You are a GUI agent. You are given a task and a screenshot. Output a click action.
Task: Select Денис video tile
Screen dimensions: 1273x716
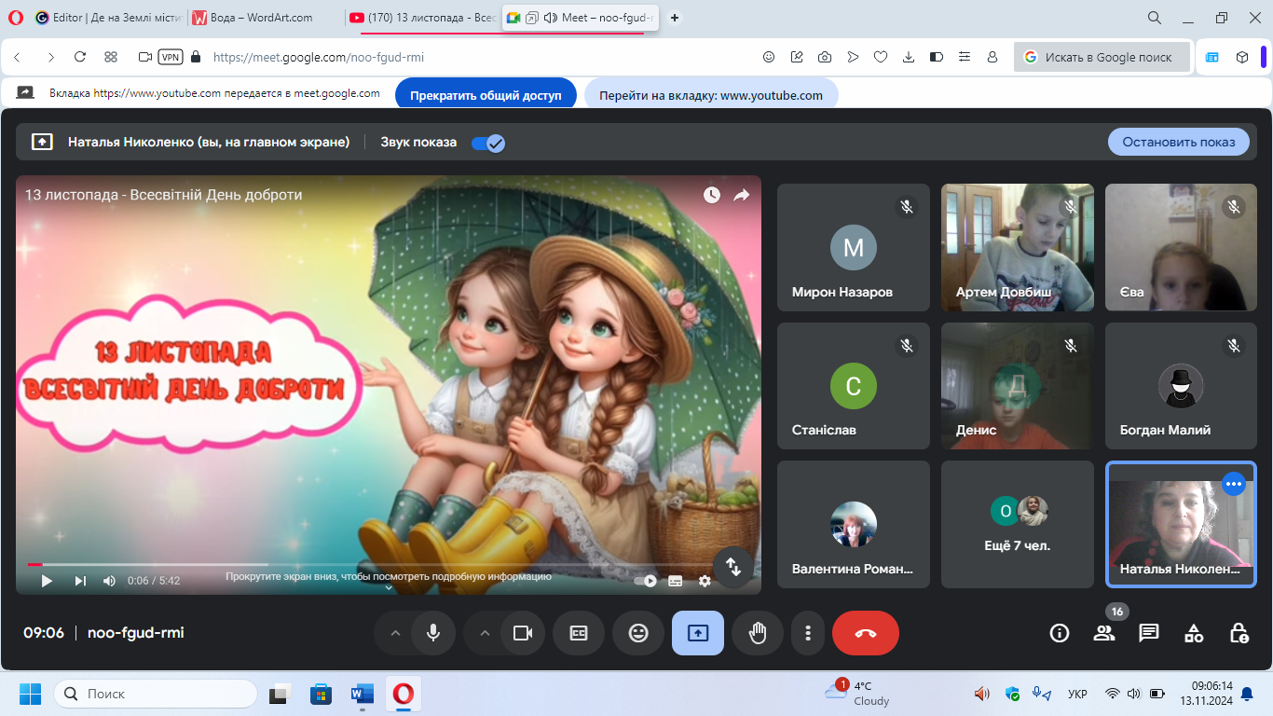pyautogui.click(x=1018, y=386)
